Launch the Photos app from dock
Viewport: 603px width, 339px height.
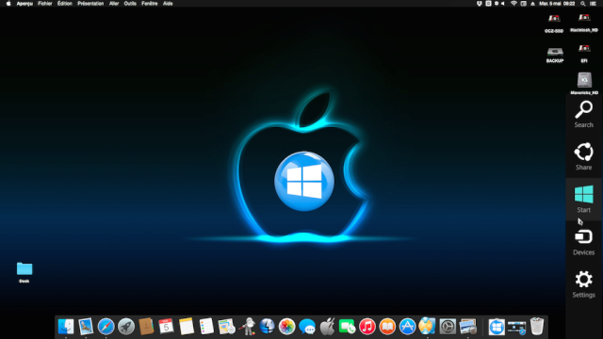click(x=286, y=327)
